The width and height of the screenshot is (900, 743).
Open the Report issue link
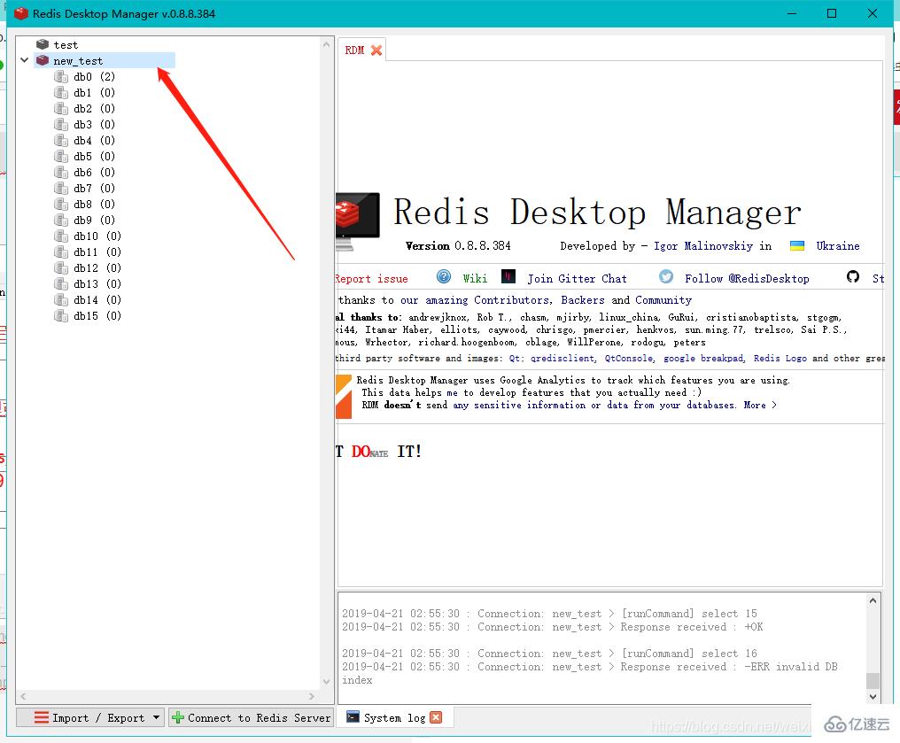pyautogui.click(x=371, y=277)
